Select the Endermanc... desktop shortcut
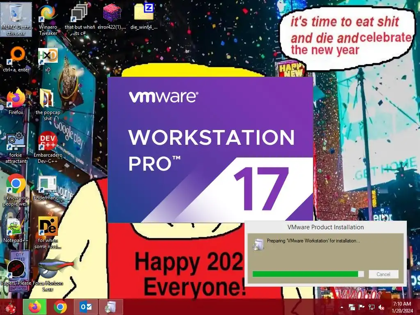 click(x=48, y=188)
